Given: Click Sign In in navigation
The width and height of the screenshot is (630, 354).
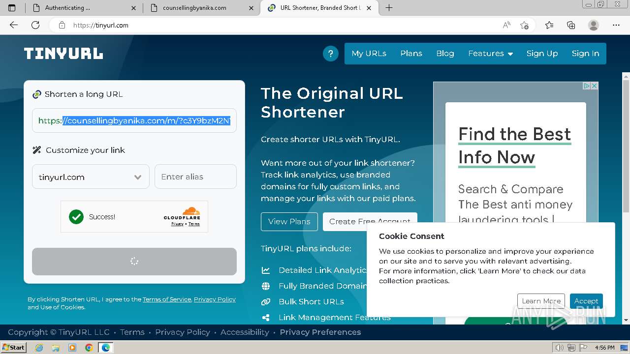Looking at the screenshot, I should click(x=585, y=54).
